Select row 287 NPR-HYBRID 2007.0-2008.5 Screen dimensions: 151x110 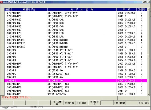pyautogui.click(x=76, y=43)
